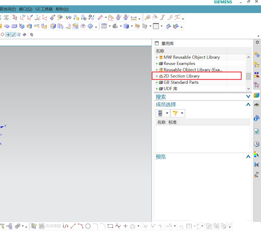Click the window background rectangle icon

(x=156, y=26)
